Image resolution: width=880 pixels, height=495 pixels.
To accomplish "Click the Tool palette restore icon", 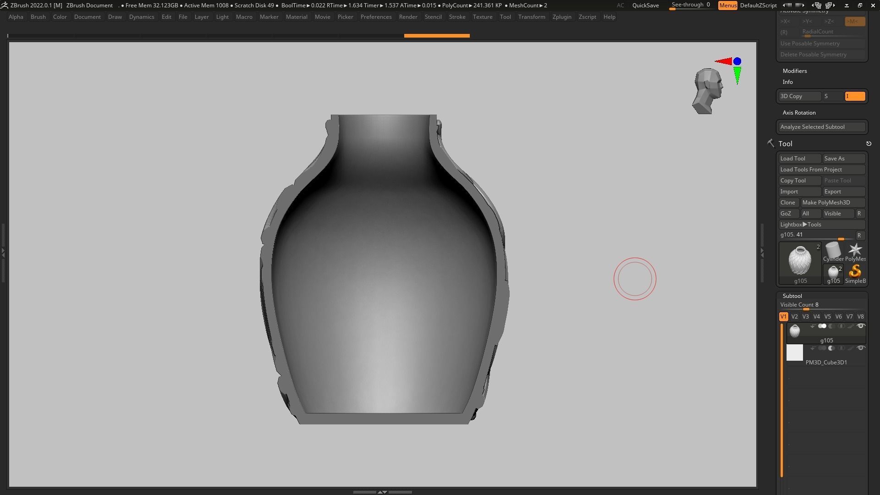I will point(869,144).
